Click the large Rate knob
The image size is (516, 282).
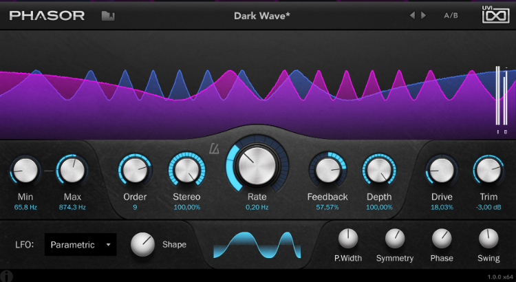(x=257, y=166)
